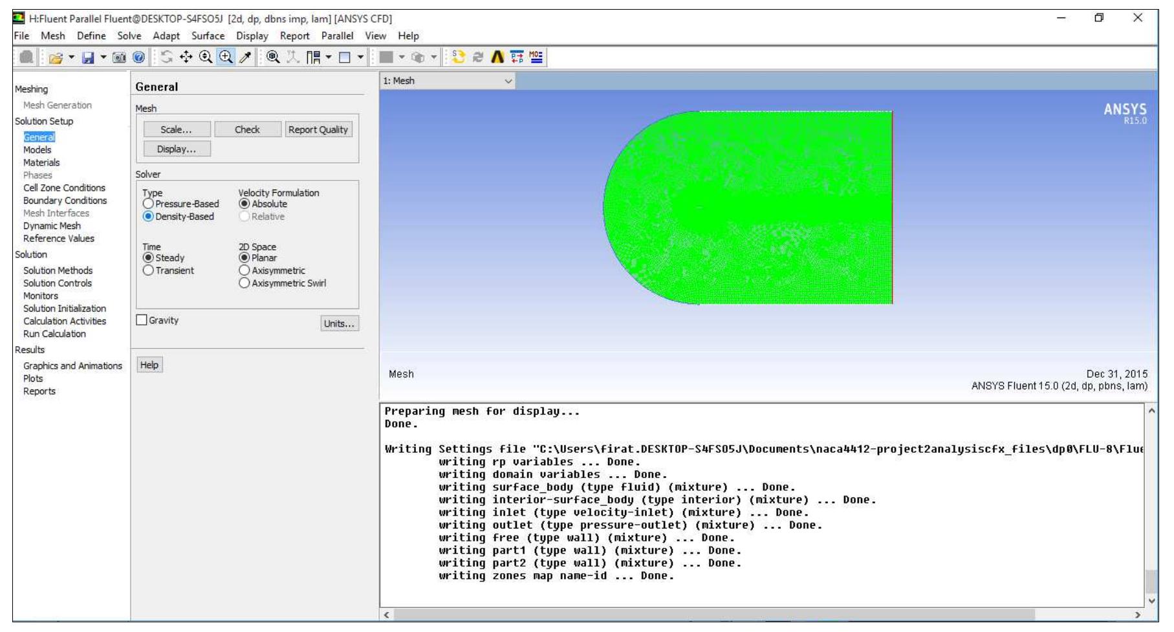
Task: Click the save floppy disk icon
Action: click(88, 58)
